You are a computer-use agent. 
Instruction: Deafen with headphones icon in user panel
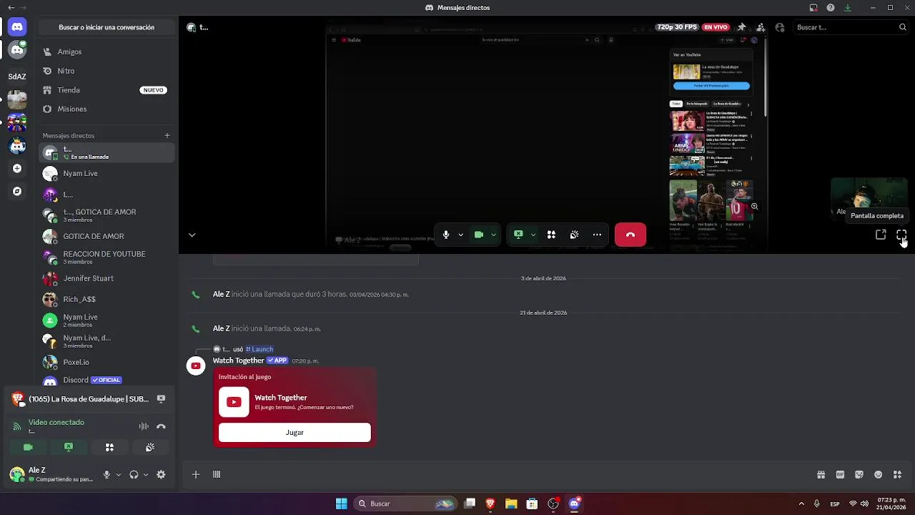click(134, 474)
